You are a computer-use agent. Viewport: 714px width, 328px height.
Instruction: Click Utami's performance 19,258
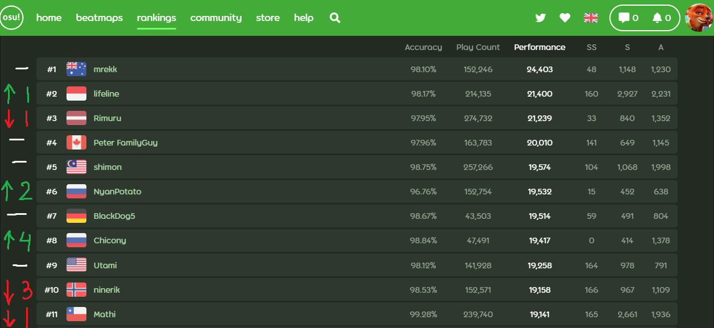click(x=539, y=265)
